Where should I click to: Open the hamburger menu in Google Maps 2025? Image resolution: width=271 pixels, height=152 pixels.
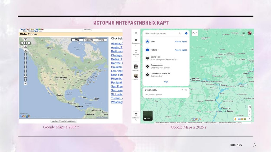136,33
